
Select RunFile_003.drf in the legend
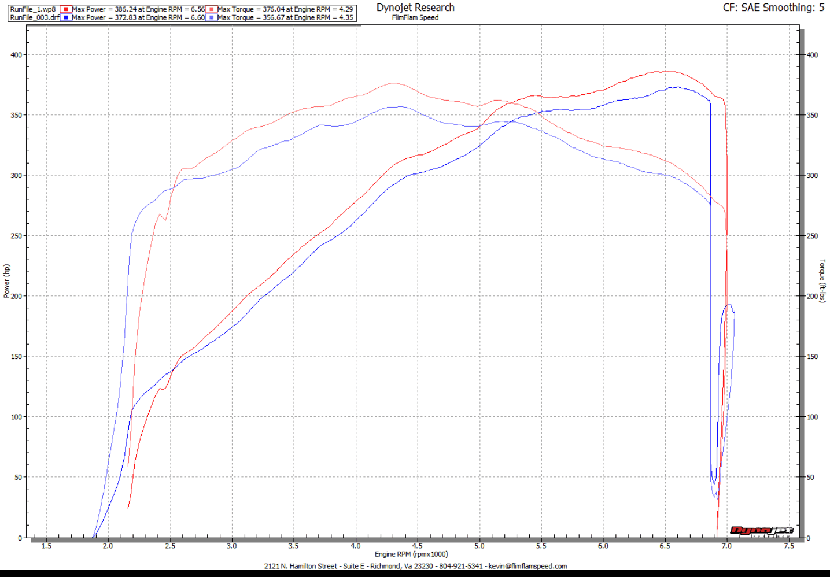pos(35,17)
